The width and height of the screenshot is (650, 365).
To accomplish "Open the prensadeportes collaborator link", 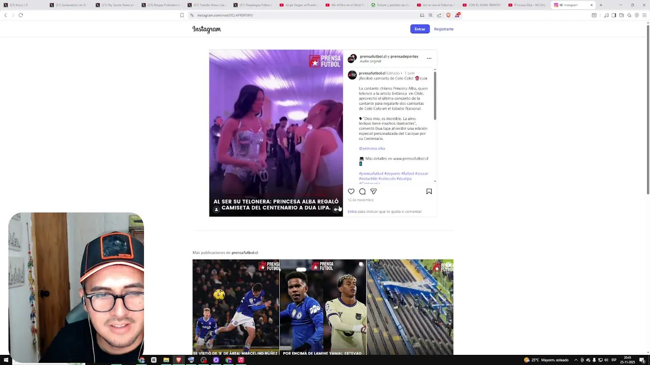I will pos(404,56).
